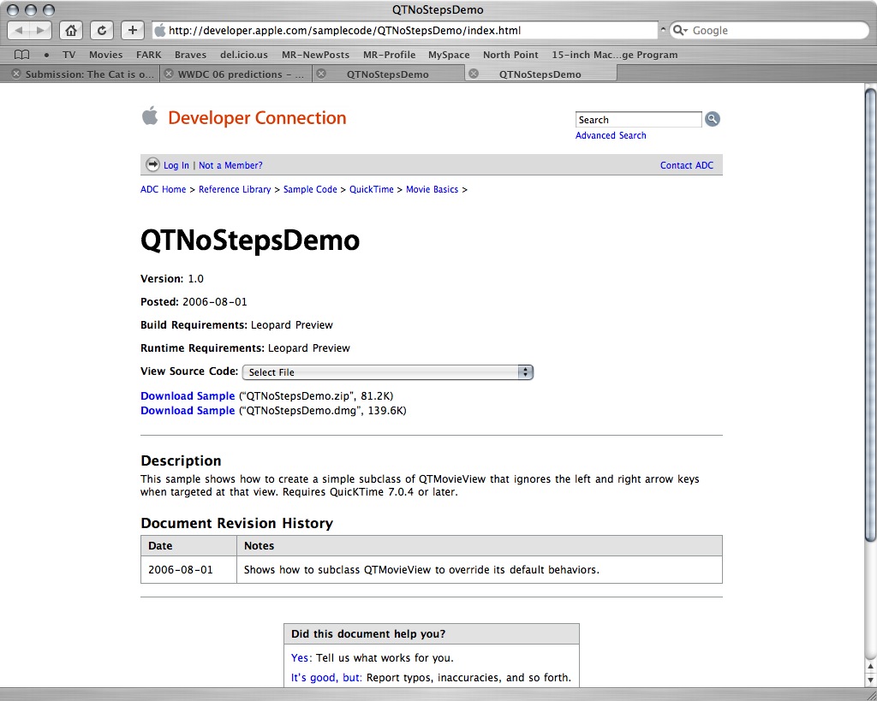The width and height of the screenshot is (877, 701).
Task: Go to Sample Code breadcrumb
Action: point(310,189)
